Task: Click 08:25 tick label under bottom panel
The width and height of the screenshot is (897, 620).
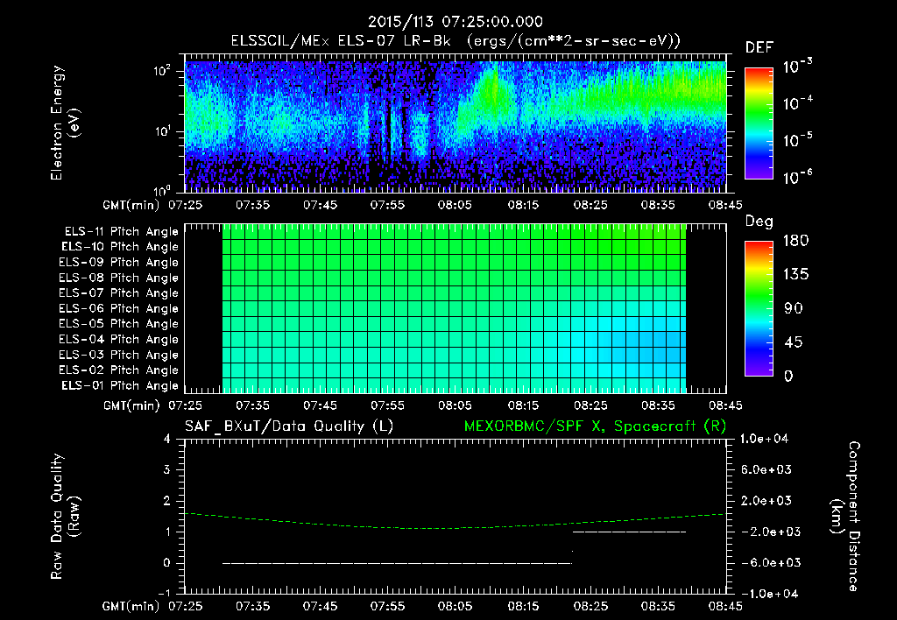Action: pos(590,606)
